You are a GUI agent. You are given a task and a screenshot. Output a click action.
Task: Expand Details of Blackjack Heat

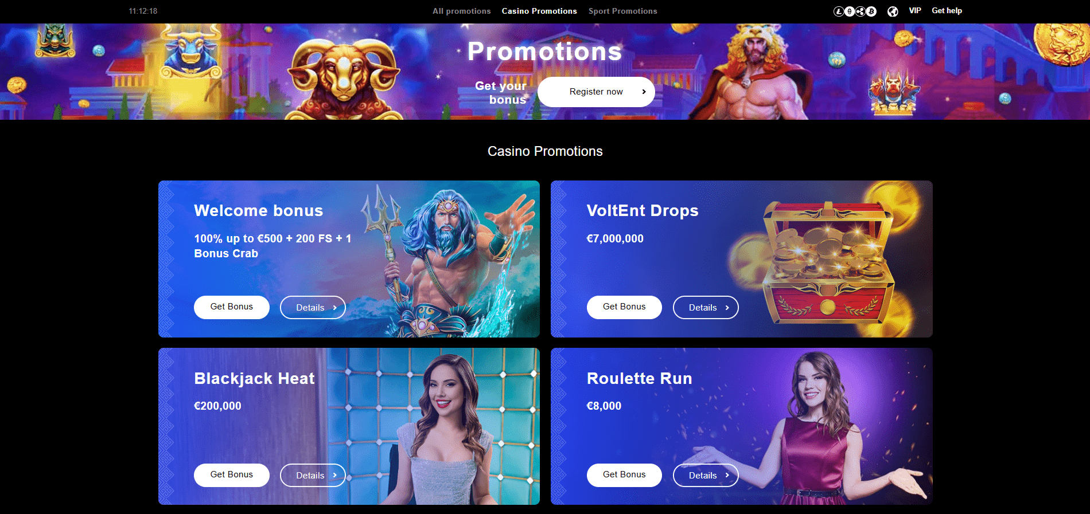(x=313, y=475)
